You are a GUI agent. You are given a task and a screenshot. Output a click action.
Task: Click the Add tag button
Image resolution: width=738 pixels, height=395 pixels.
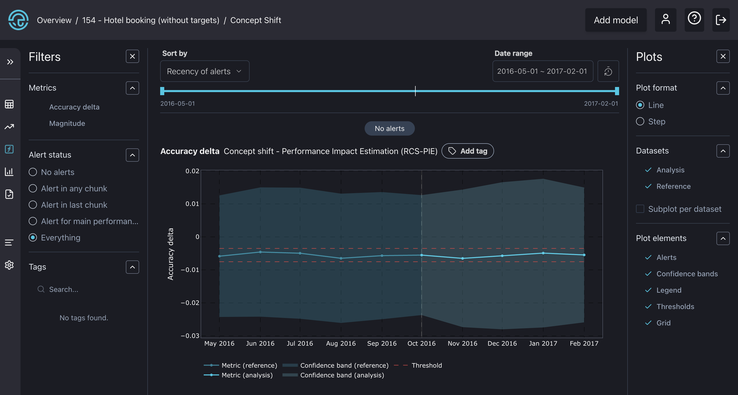click(x=468, y=151)
